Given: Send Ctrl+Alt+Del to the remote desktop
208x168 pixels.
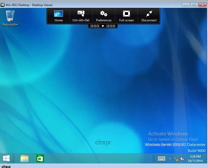Looking at the screenshot, I should click(81, 16).
